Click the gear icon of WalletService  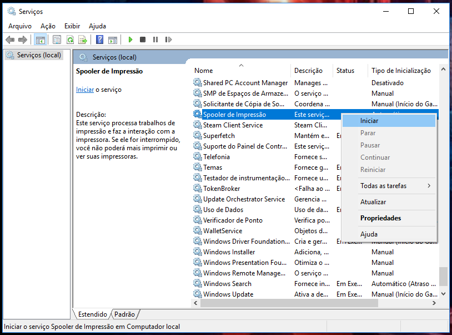[x=198, y=230]
